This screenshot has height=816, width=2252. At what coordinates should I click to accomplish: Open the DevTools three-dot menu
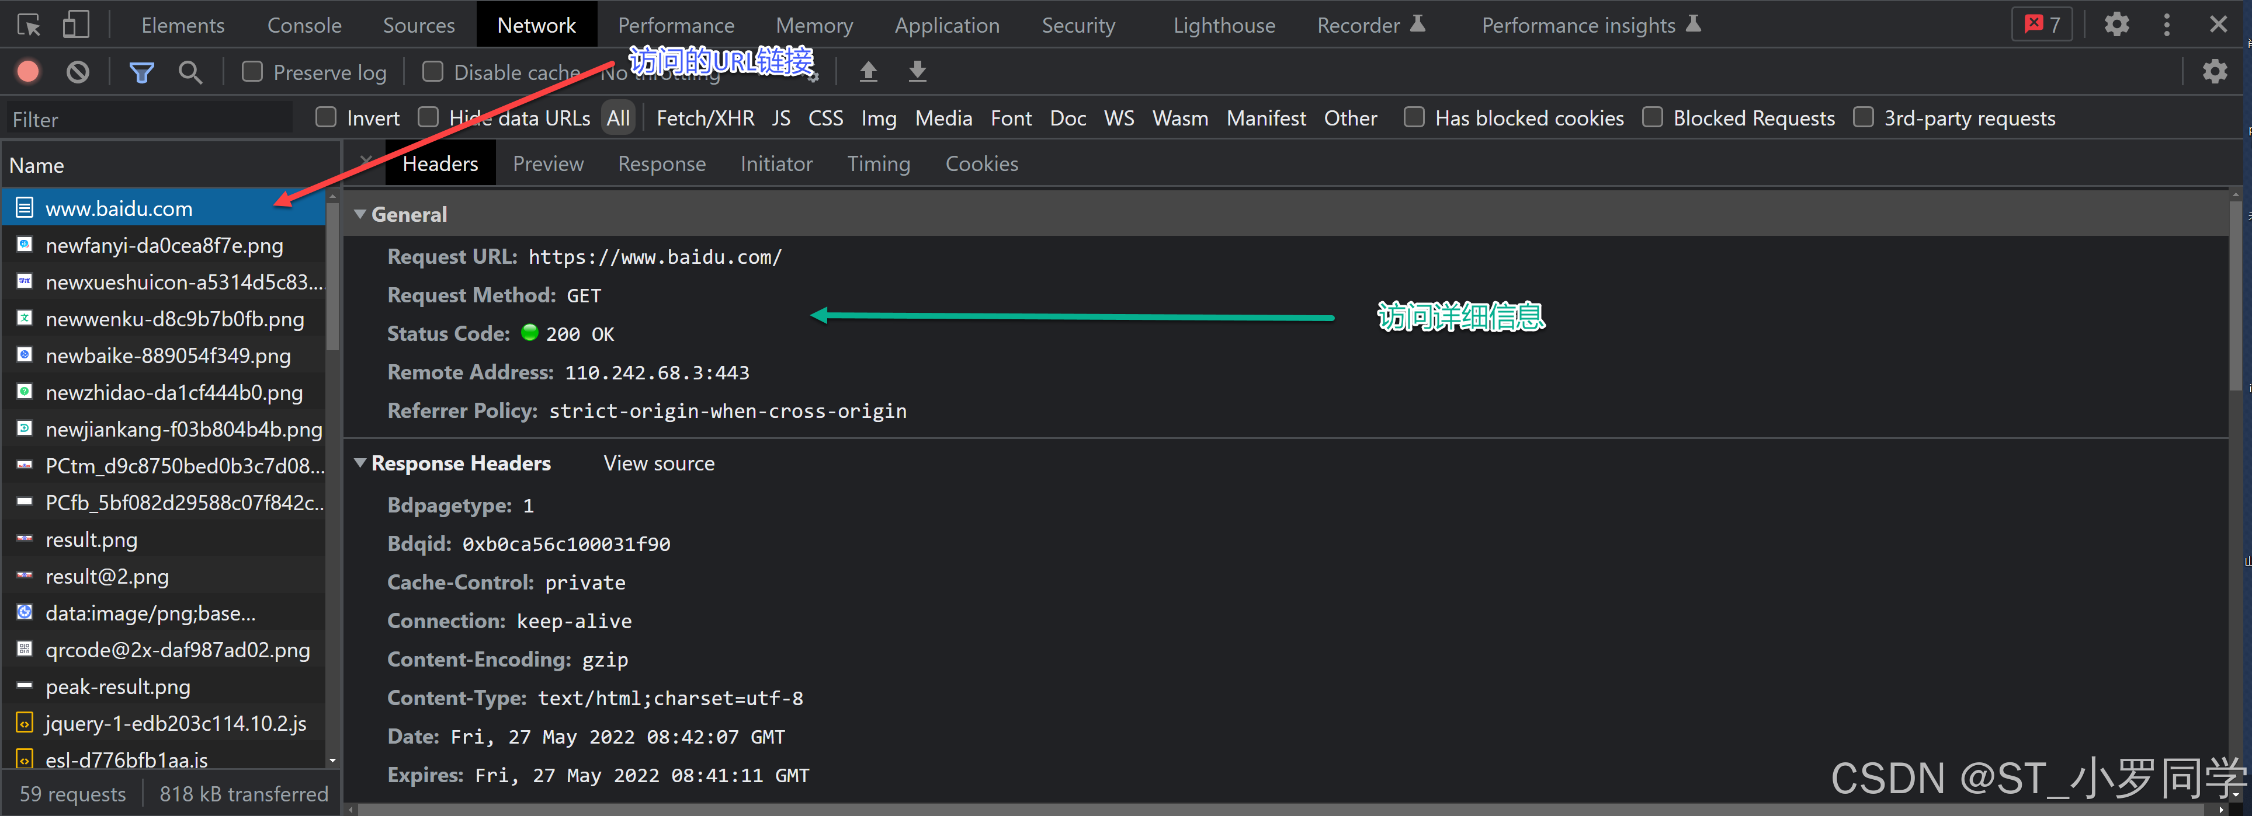coord(2166,25)
